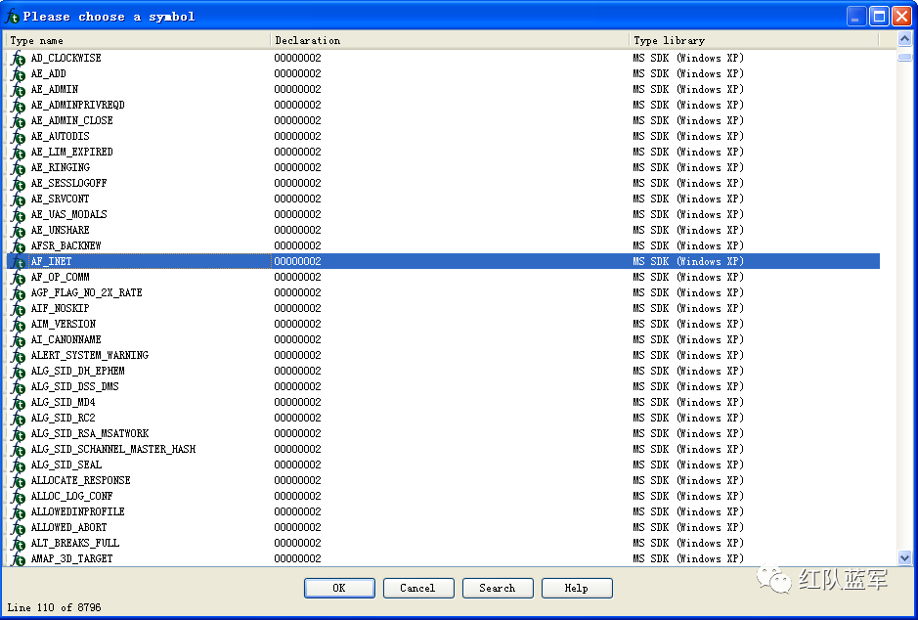
Task: Select the icon beside AGP_FLAG_NO_2X_RATE
Action: 19,293
